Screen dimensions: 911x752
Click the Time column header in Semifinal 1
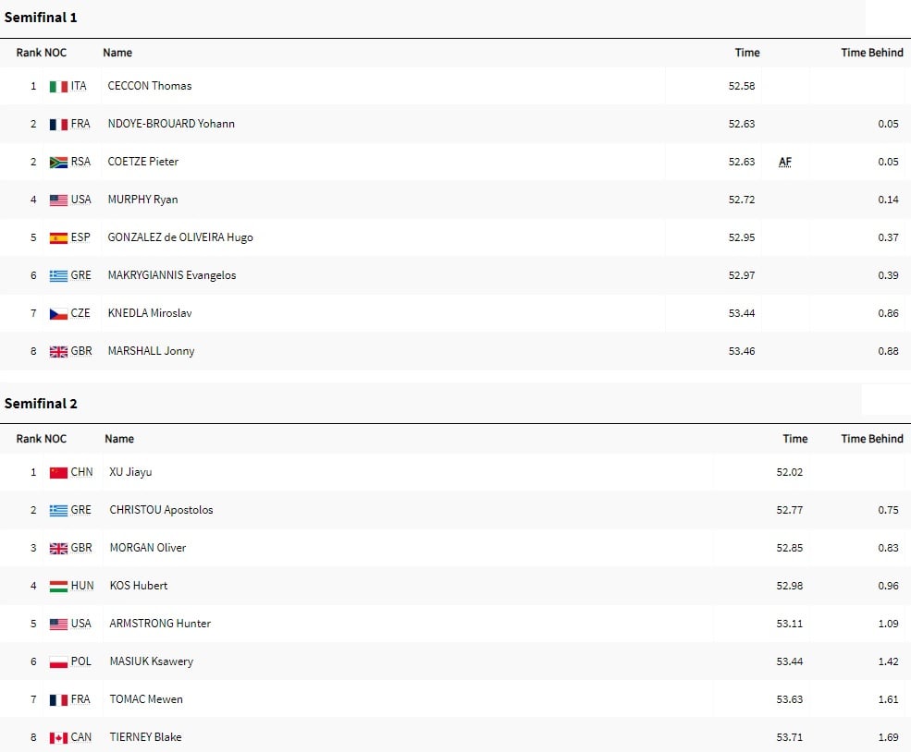click(747, 53)
